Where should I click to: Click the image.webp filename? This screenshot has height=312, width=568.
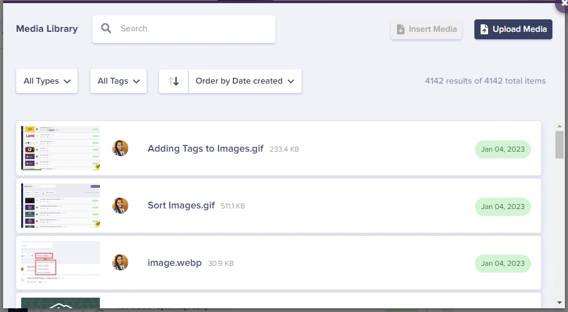(x=174, y=263)
